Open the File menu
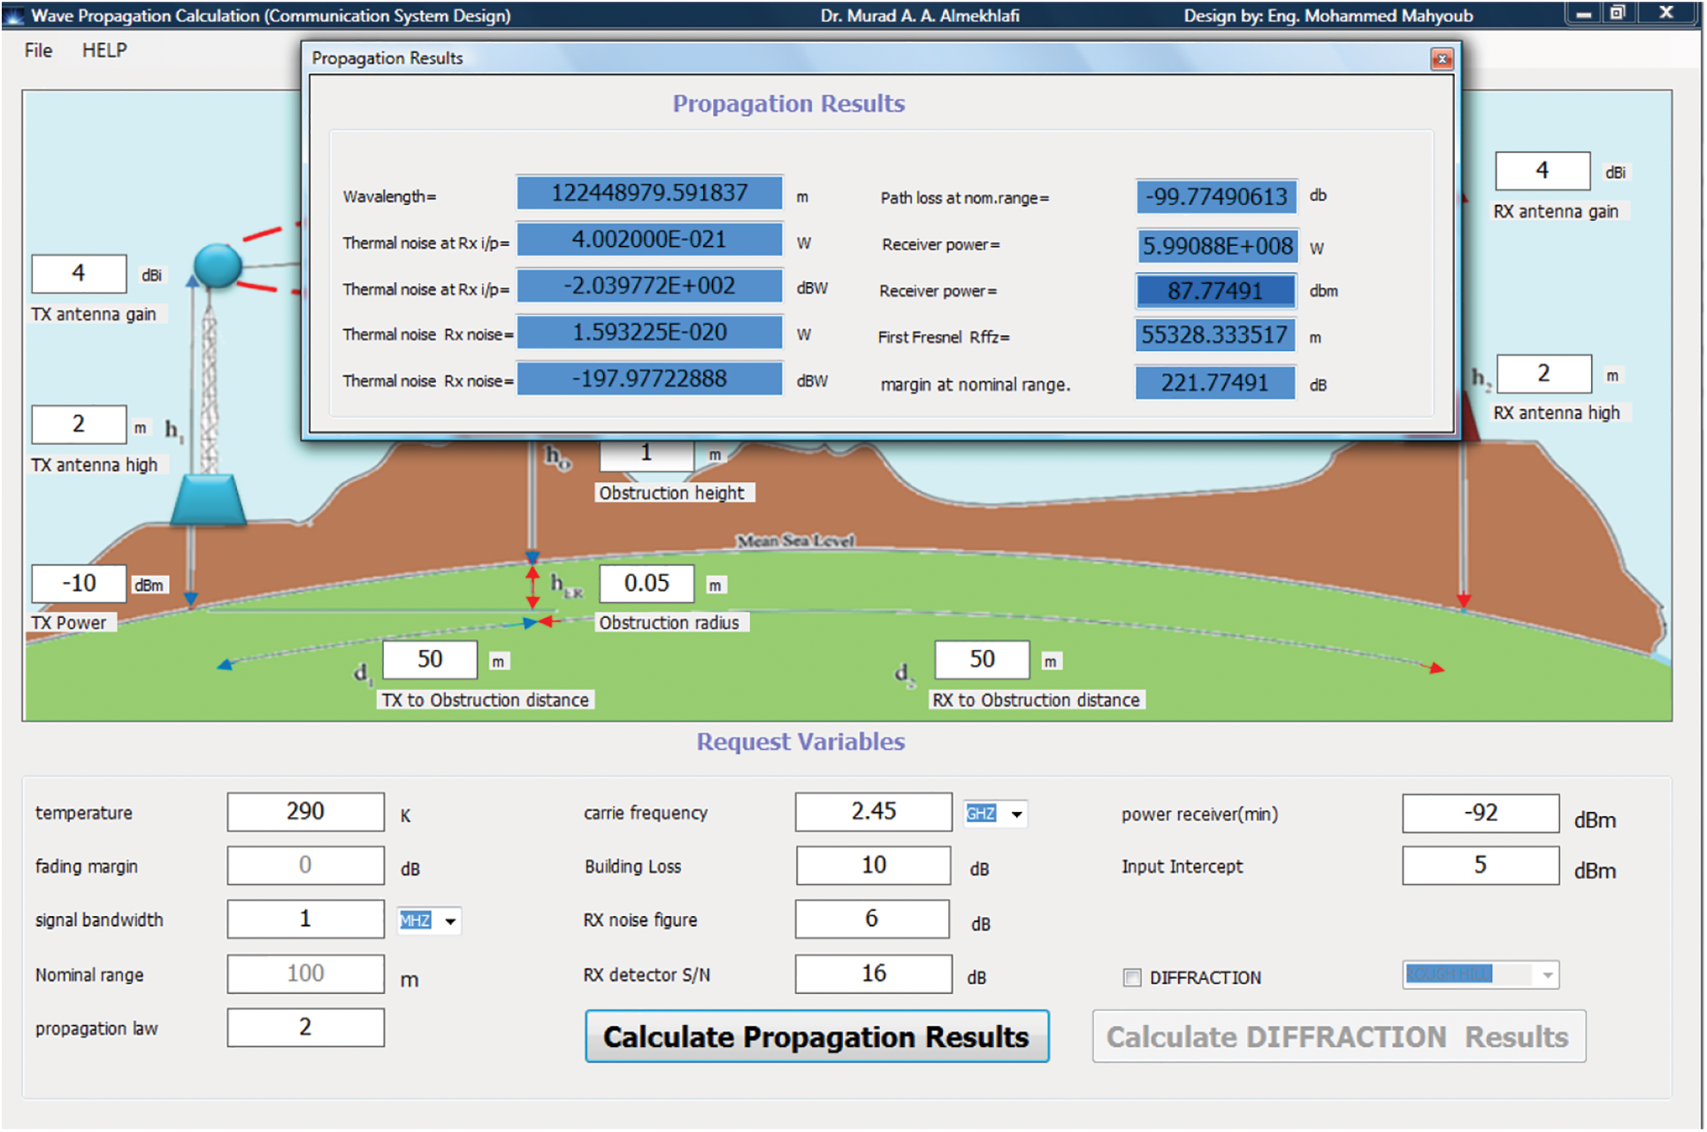Image resolution: width=1707 pixels, height=1132 pixels. pos(38,50)
